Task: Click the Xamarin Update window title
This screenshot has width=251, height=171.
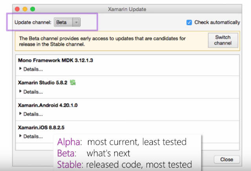Action: pos(127,9)
